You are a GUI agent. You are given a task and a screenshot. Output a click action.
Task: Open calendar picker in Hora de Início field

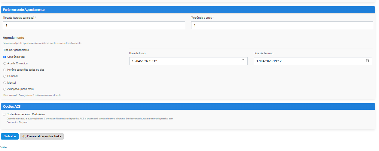pyautogui.click(x=243, y=61)
